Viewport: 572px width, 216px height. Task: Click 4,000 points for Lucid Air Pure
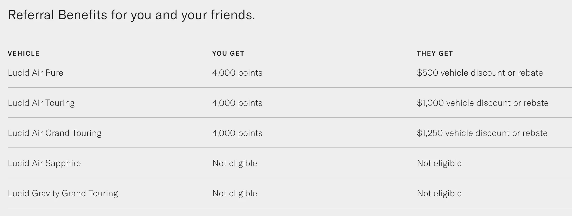point(237,73)
